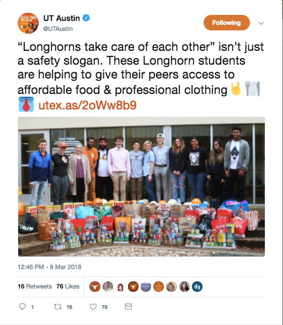Retweet using the retweet arrows icon
The height and width of the screenshot is (325, 283).
click(58, 307)
